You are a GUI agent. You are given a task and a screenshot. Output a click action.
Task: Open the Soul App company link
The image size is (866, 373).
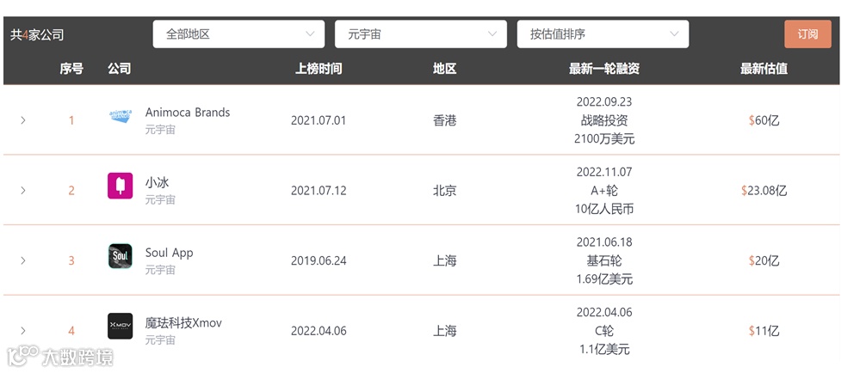[169, 253]
